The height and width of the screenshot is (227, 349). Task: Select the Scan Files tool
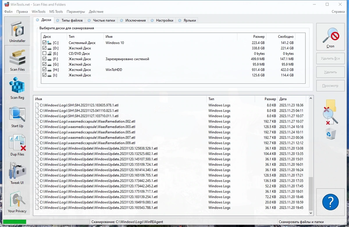click(17, 60)
